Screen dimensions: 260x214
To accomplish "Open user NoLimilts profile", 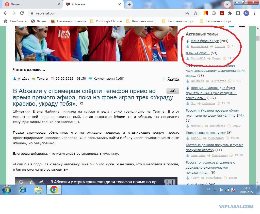I will pos(197,81).
